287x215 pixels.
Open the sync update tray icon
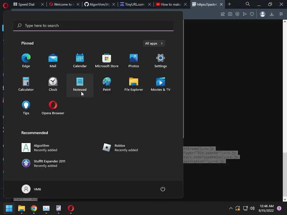point(238,208)
